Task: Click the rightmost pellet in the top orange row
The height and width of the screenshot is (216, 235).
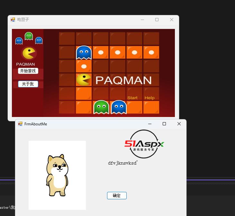Action: [151, 52]
